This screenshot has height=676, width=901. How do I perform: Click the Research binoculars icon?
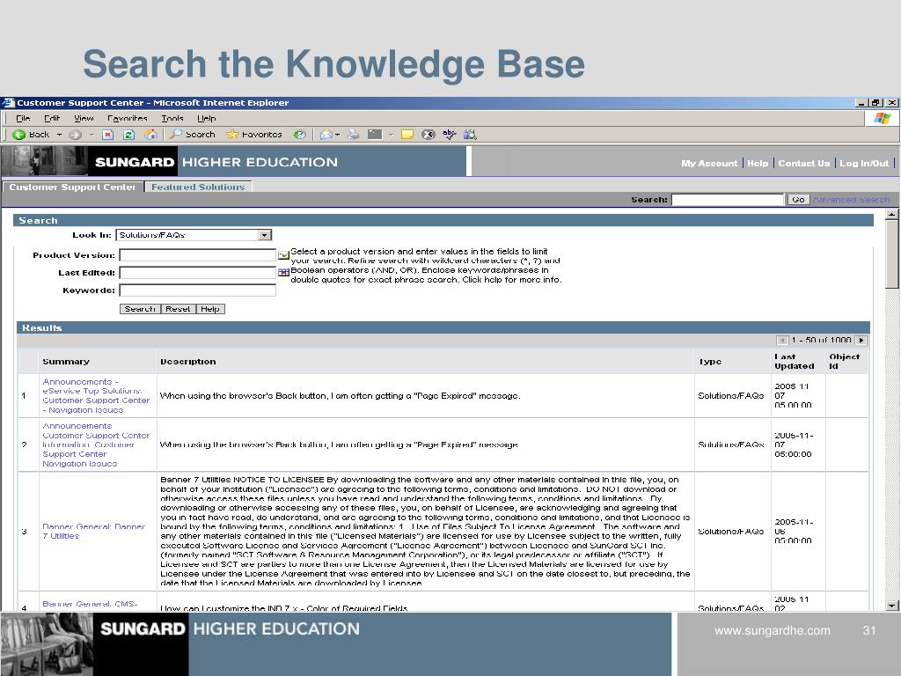coord(470,135)
